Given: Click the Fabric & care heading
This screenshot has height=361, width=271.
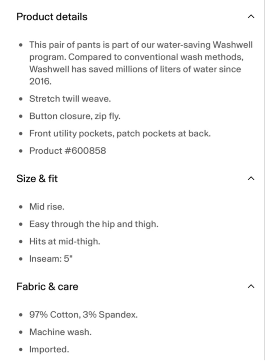Looking at the screenshot, I should 47,286.
